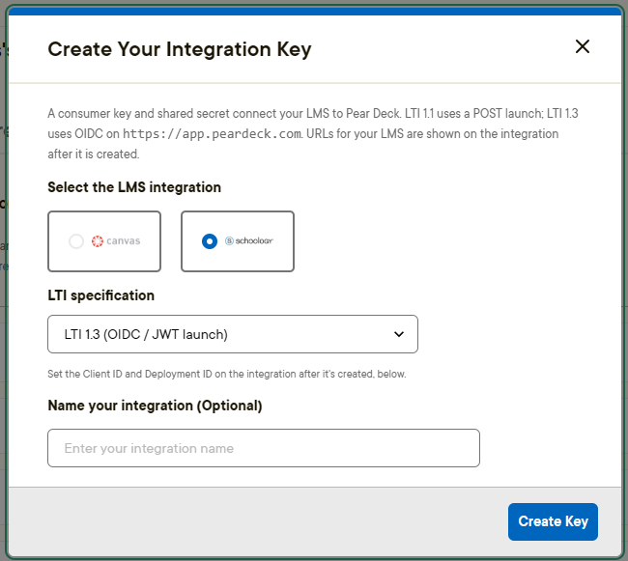
Task: Select the Canvas radio button
Action: 76,241
